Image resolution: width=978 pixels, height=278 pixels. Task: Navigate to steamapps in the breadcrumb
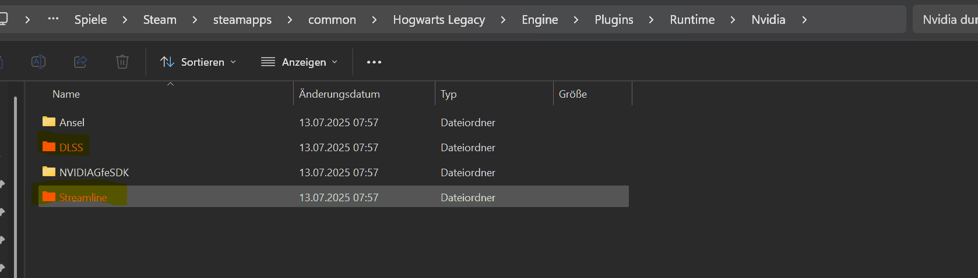(242, 20)
